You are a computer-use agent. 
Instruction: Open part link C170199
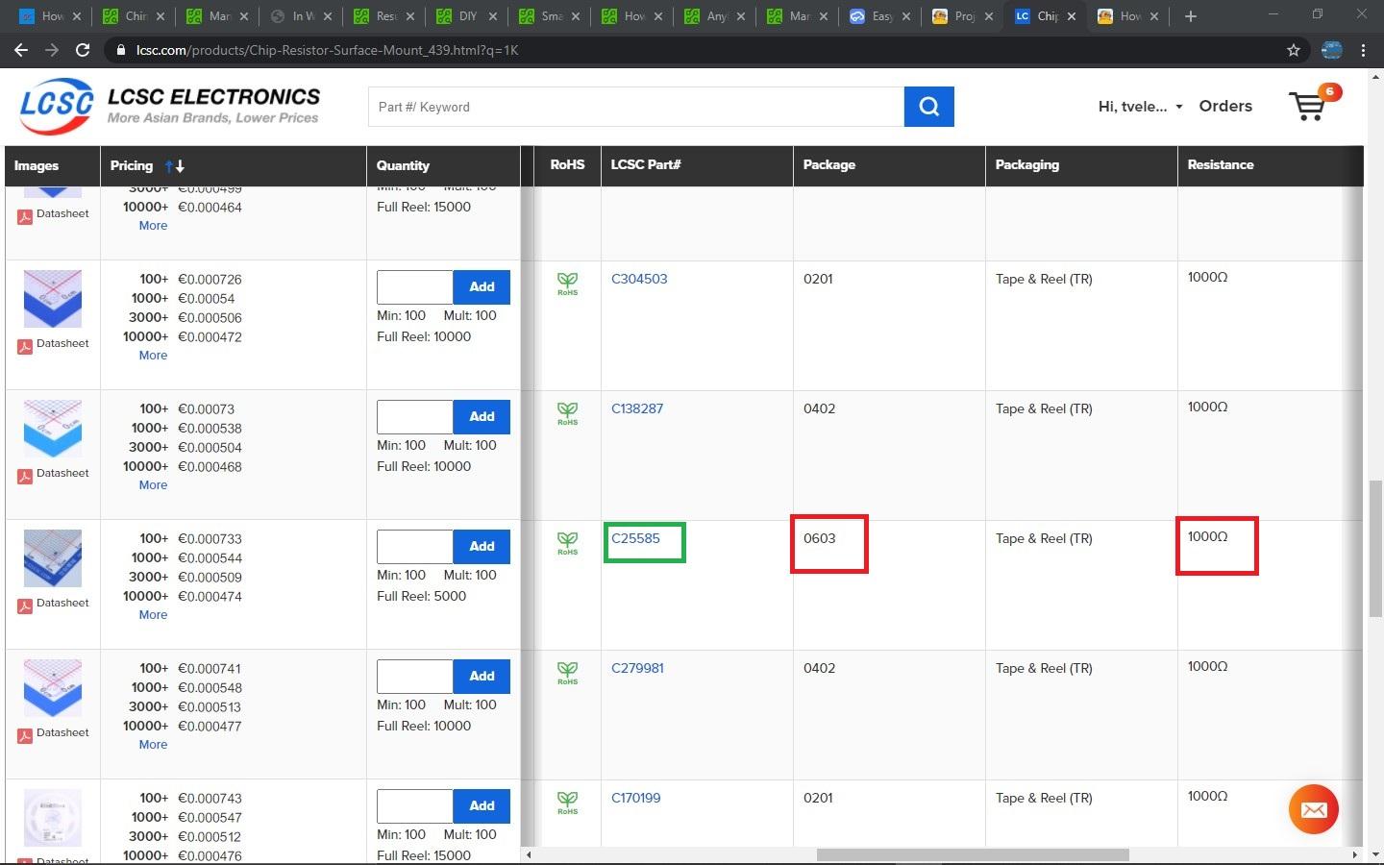pyautogui.click(x=635, y=798)
